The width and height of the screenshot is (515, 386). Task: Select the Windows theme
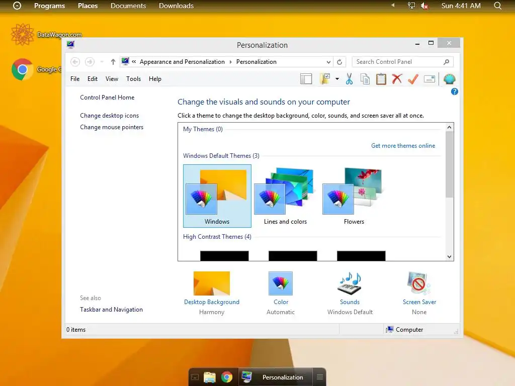(217, 196)
